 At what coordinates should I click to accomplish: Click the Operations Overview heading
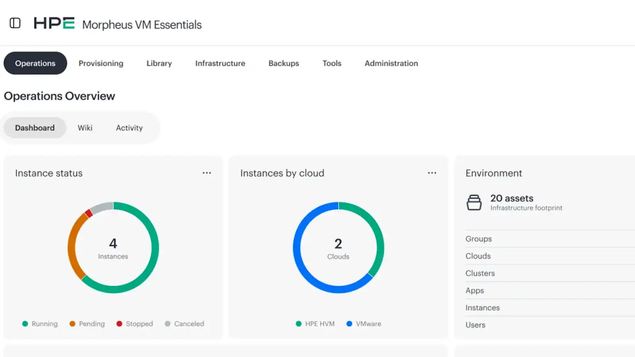[60, 96]
